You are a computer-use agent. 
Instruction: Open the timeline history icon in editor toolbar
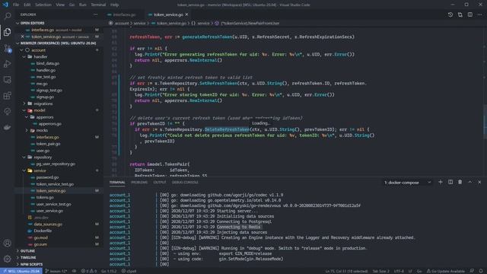(x=450, y=14)
